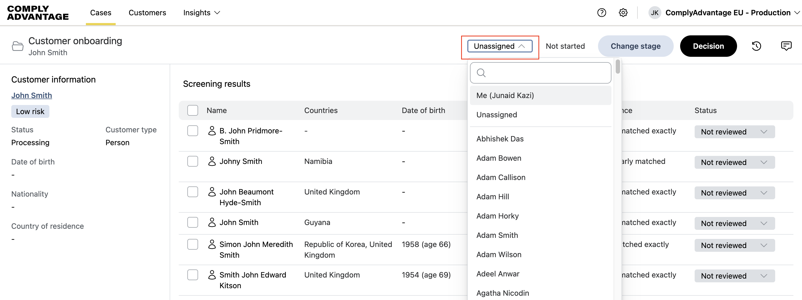Check the box for Johny Smith row
The width and height of the screenshot is (802, 300).
click(193, 161)
